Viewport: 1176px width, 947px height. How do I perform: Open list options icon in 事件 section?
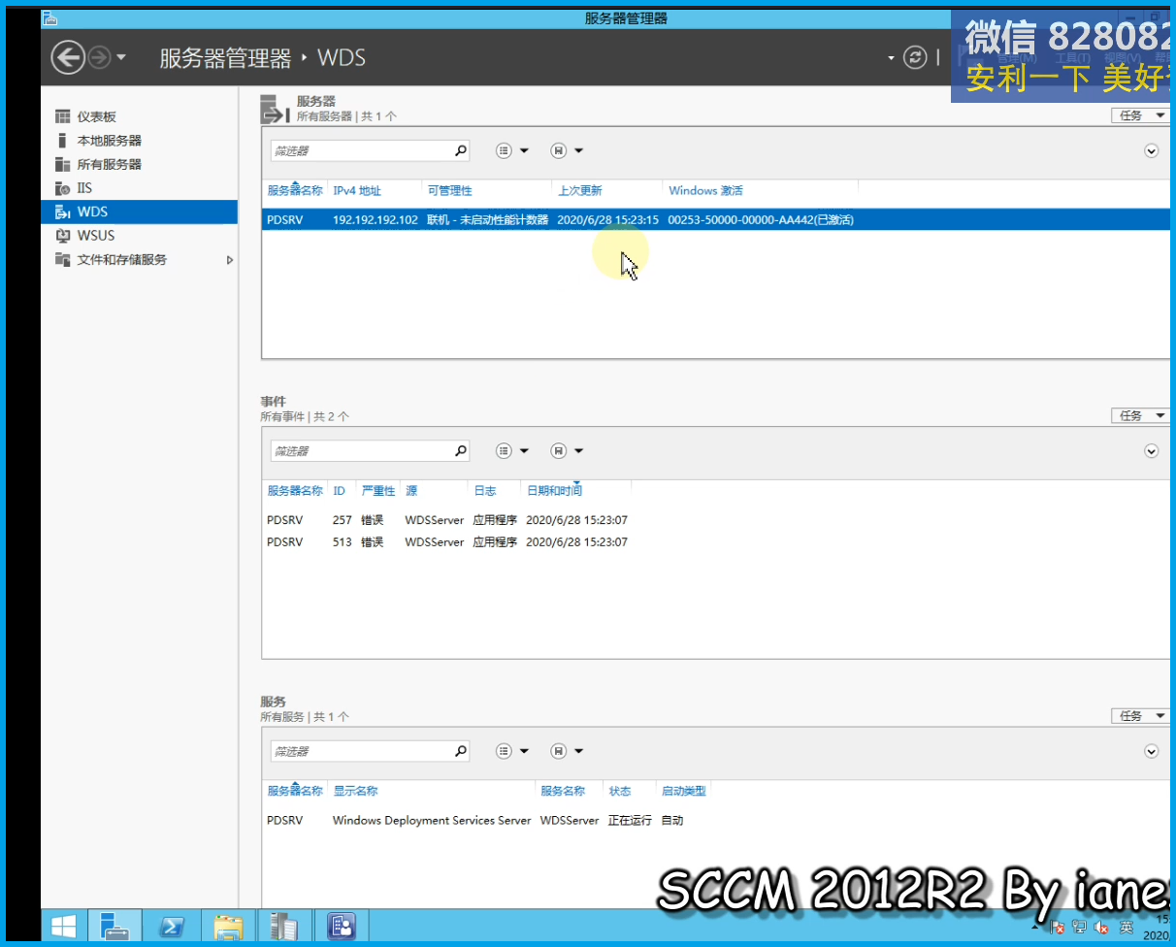pyautogui.click(x=504, y=451)
